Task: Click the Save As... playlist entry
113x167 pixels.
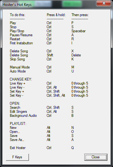Action: 17,140
